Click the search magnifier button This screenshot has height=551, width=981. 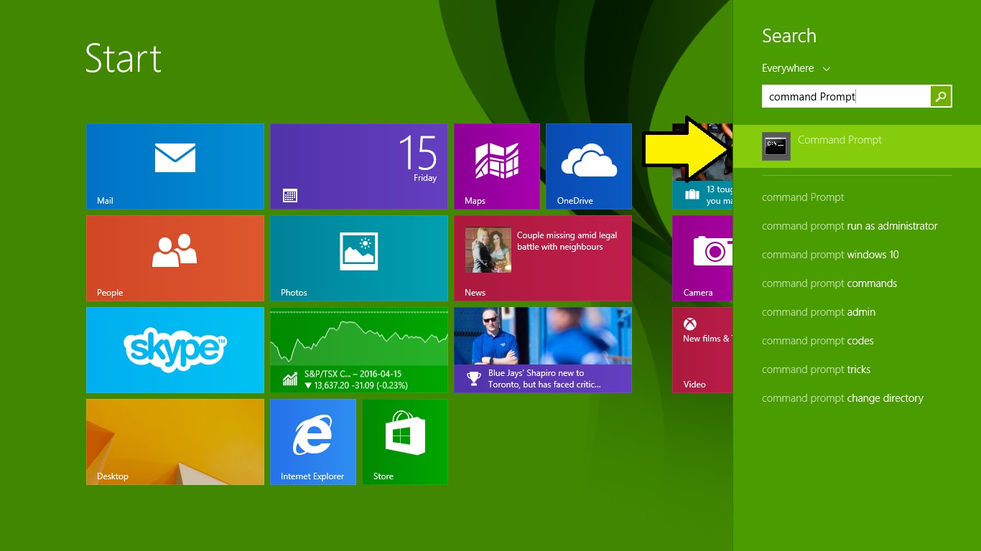pyautogui.click(x=941, y=96)
